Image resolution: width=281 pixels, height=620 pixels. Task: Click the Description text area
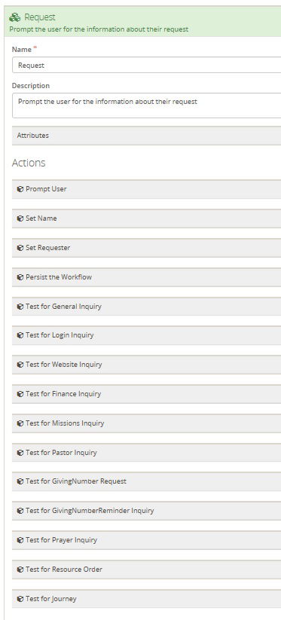click(x=146, y=105)
